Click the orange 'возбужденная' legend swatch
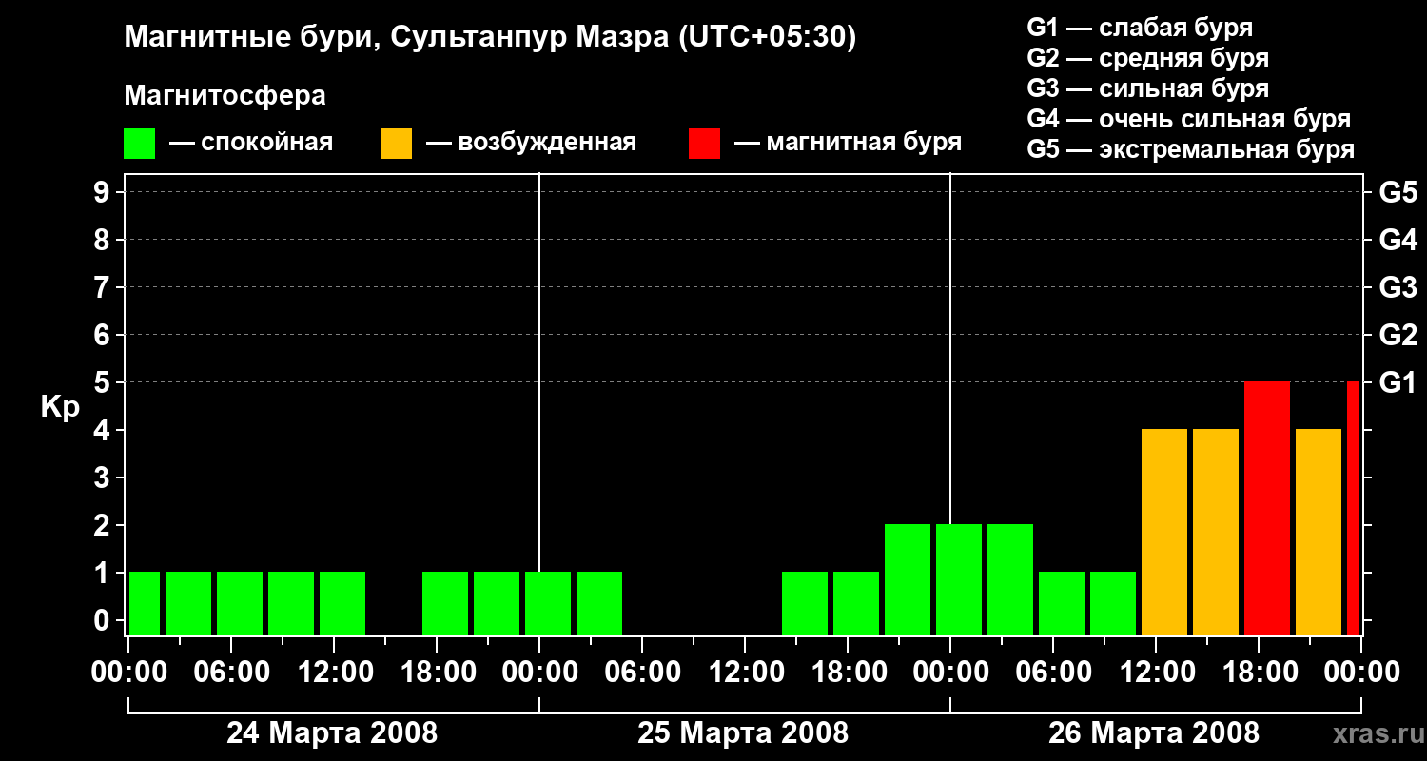 (x=396, y=143)
